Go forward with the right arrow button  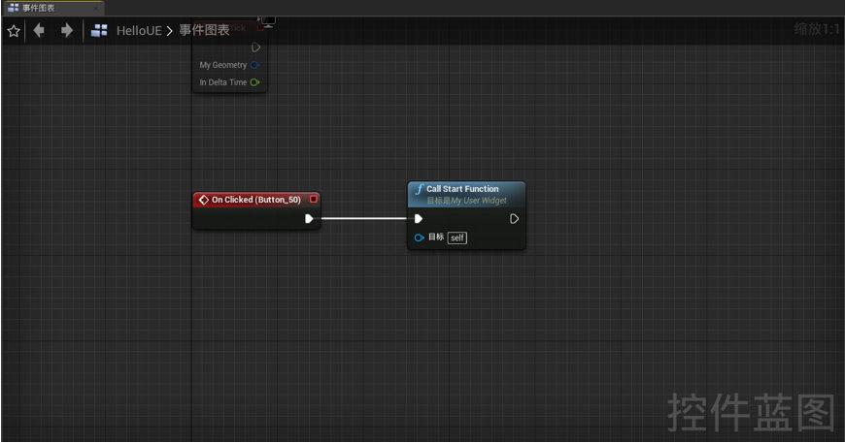tap(67, 31)
